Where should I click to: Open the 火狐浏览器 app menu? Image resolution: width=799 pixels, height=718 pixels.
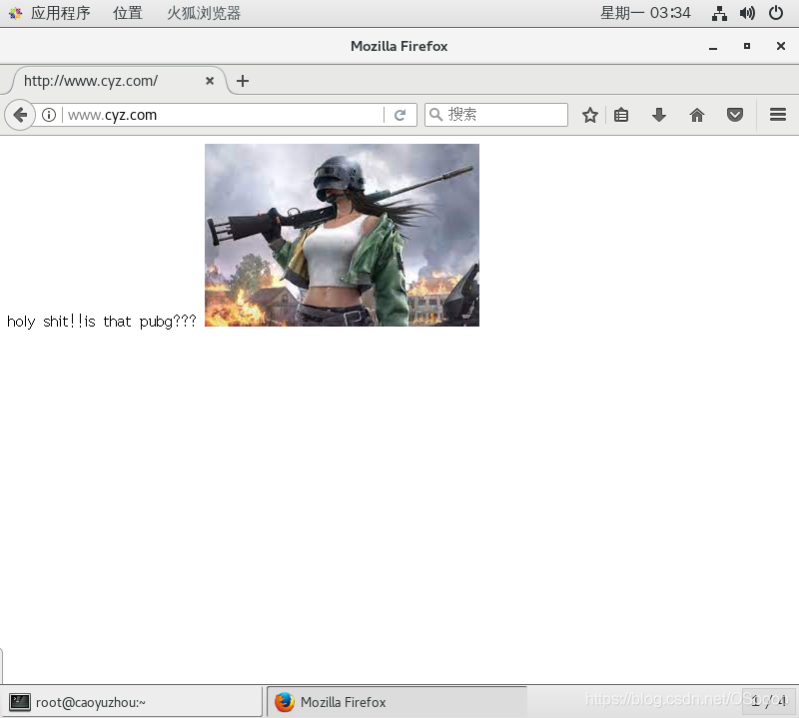coord(204,13)
